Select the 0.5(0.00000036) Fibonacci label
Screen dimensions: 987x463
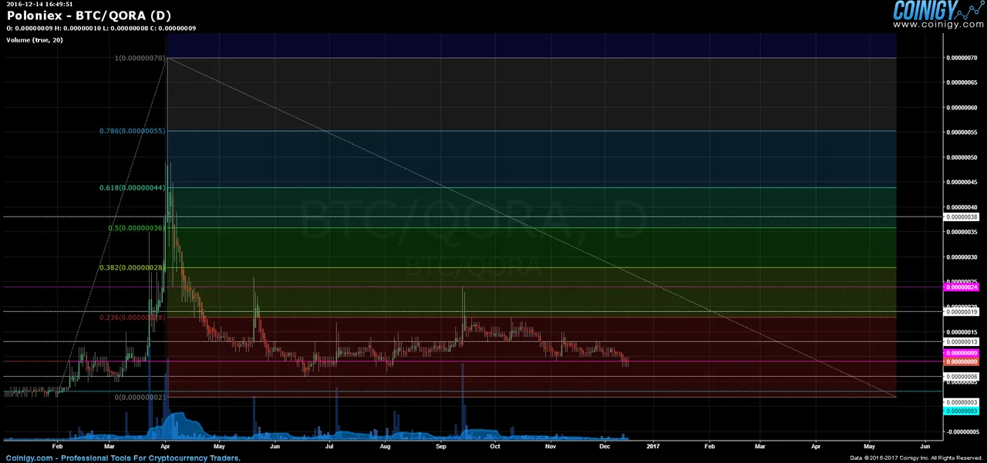pos(136,227)
